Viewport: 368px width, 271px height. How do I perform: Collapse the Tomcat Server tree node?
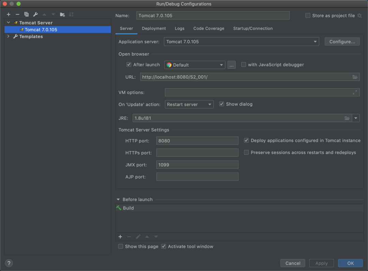point(9,23)
